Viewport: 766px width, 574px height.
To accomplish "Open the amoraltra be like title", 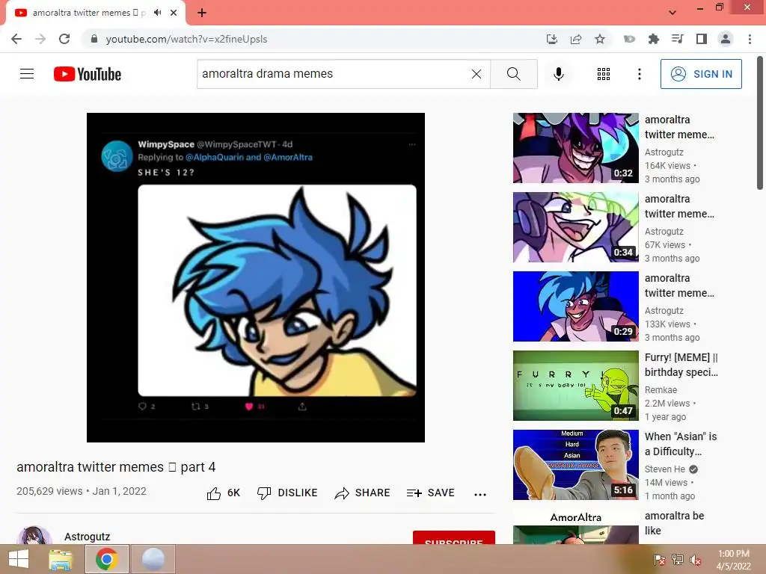I will [674, 522].
